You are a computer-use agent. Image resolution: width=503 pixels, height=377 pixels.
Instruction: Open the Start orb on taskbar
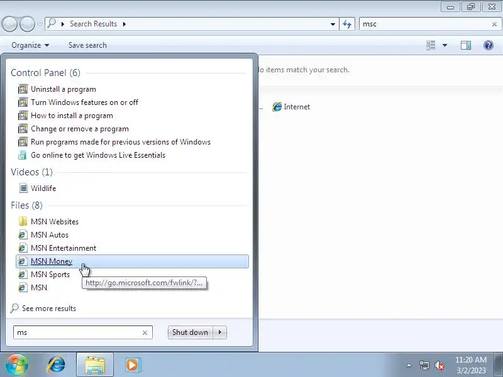pos(17,365)
